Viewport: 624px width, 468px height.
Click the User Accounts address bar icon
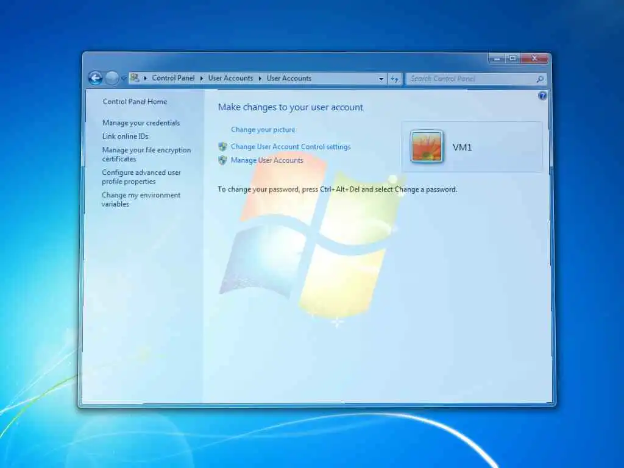(x=135, y=78)
